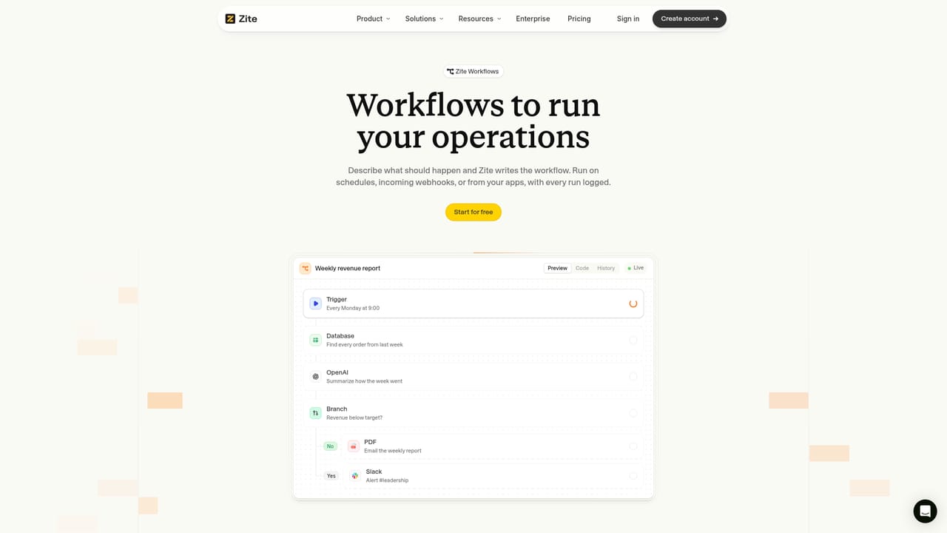
Task: Click the Sign in link
Action: point(628,19)
